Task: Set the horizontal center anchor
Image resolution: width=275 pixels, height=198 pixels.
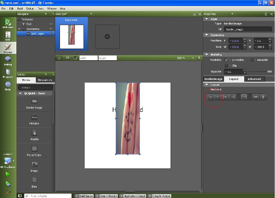Action: 263,97
